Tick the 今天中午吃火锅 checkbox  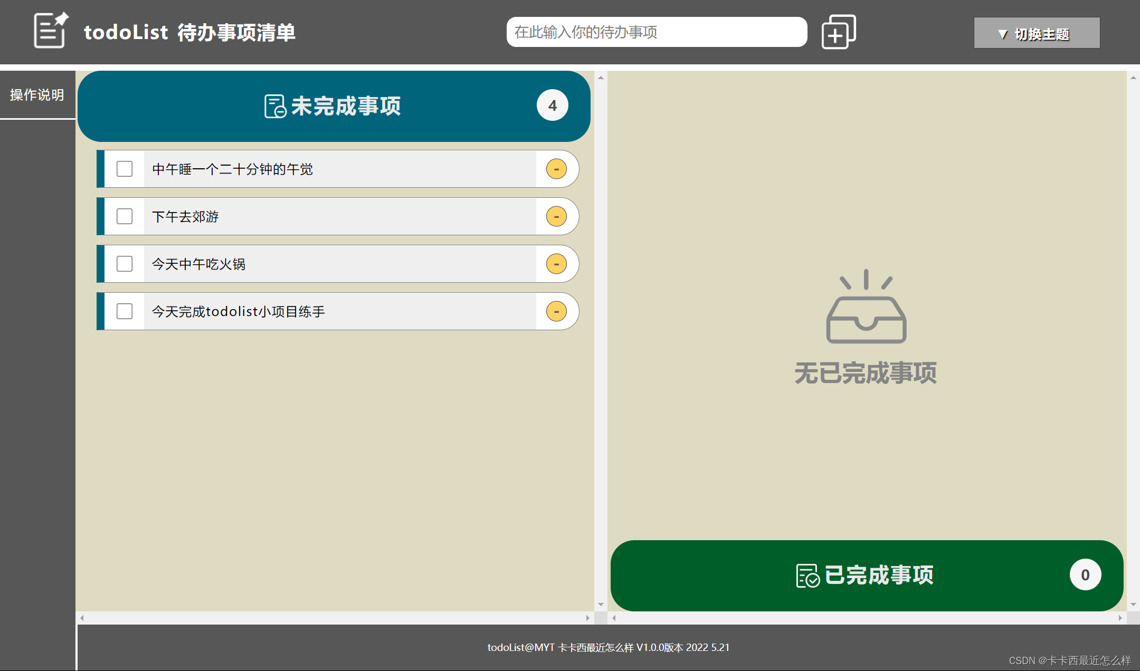(125, 264)
